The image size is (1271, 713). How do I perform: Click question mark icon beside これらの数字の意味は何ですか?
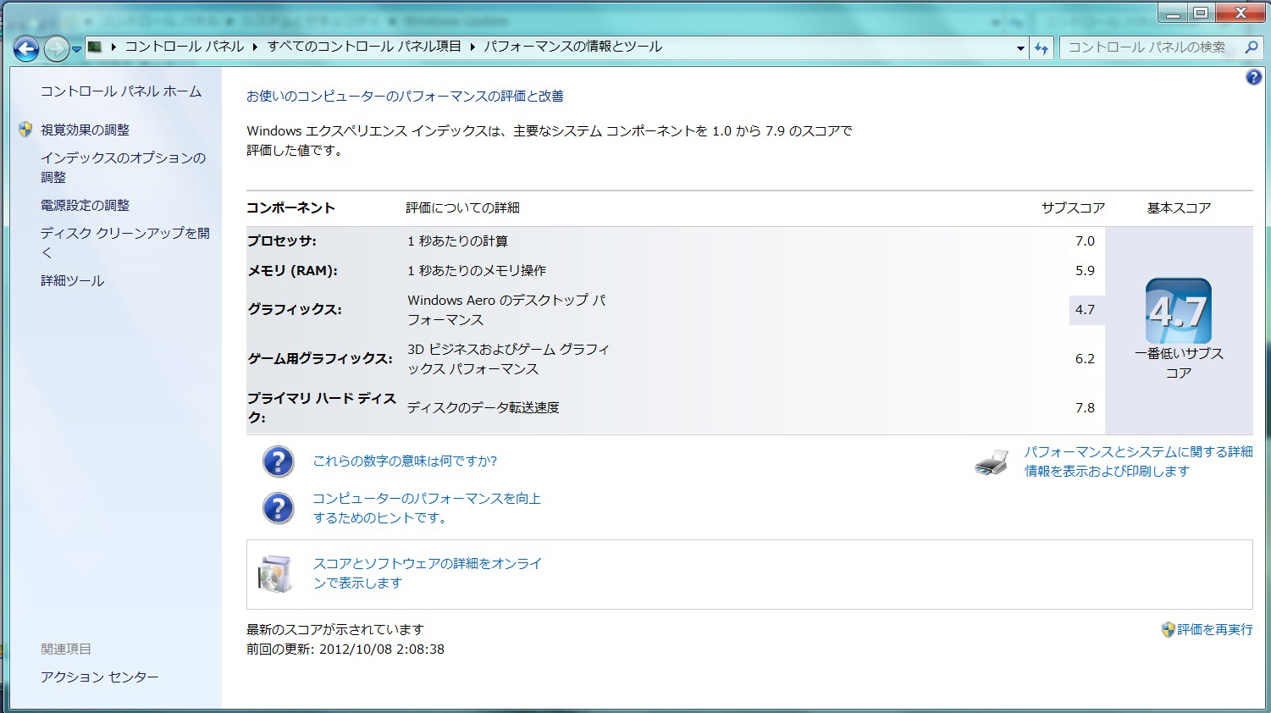(278, 462)
